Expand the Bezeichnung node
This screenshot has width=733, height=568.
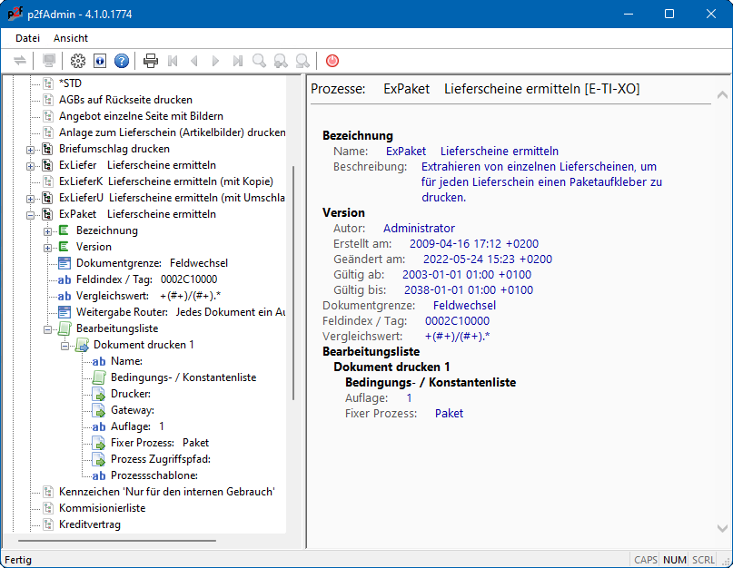click(x=47, y=230)
